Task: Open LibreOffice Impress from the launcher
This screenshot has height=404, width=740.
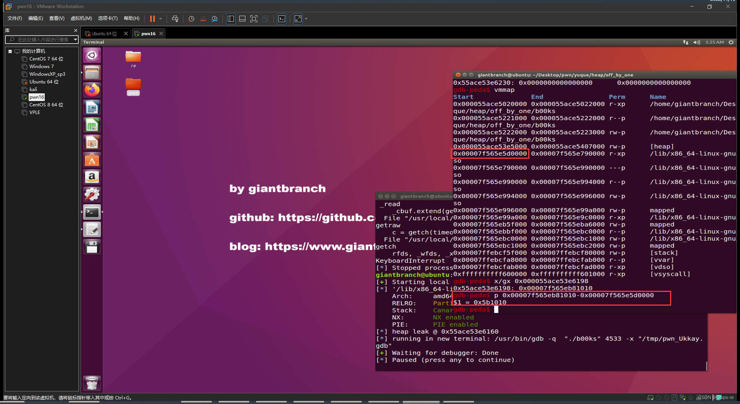Action: coord(92,143)
